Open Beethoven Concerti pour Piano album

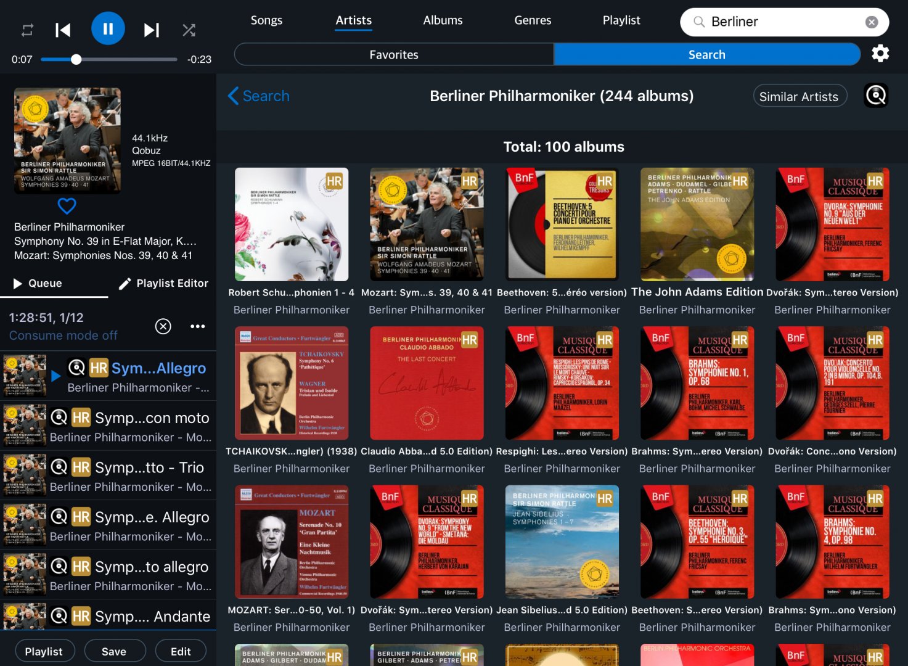coord(562,224)
